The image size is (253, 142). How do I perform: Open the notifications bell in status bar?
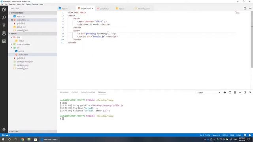pos(249,135)
